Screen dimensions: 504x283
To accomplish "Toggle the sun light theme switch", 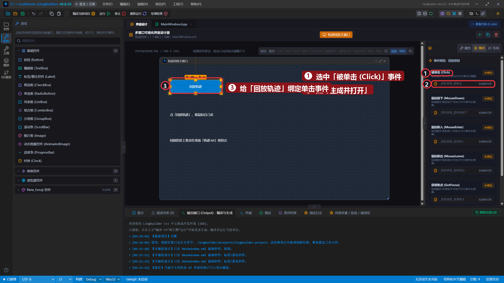I will pos(498,14).
